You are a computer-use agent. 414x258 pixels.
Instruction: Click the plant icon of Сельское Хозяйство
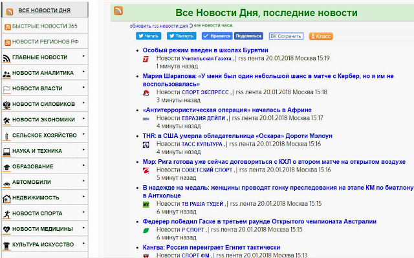coord(6,136)
